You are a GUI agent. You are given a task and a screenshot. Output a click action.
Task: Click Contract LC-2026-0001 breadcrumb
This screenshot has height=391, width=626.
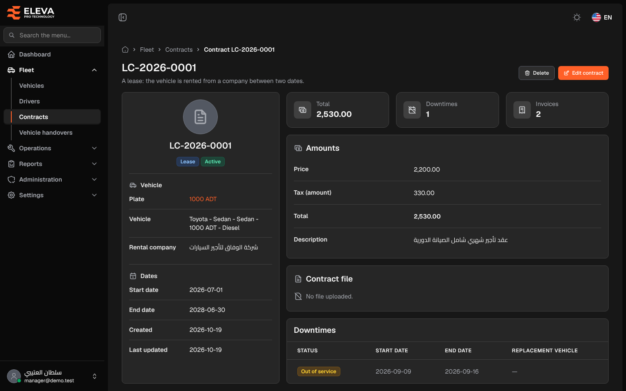[x=239, y=50]
